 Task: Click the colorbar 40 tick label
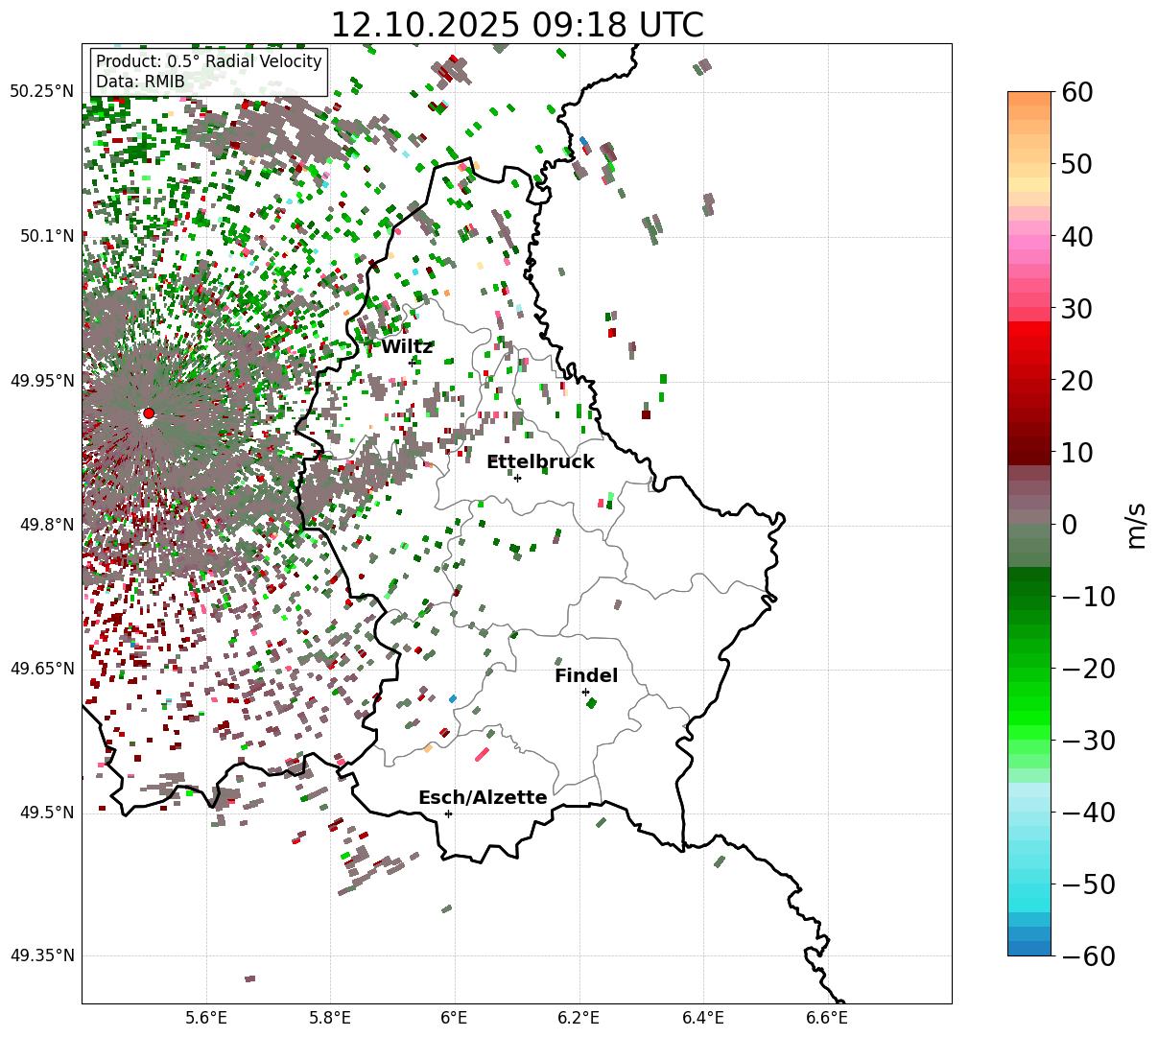[x=1077, y=237]
